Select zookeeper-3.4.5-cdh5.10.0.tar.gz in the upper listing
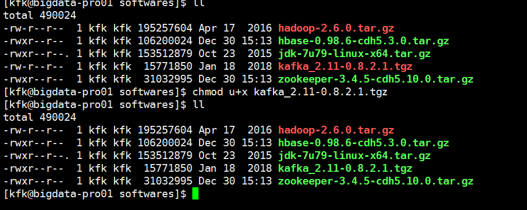527x210 pixels. tap(376, 79)
